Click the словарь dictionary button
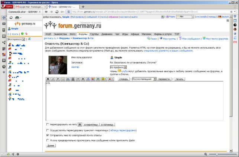The image size is (239, 157). click(x=123, y=79)
